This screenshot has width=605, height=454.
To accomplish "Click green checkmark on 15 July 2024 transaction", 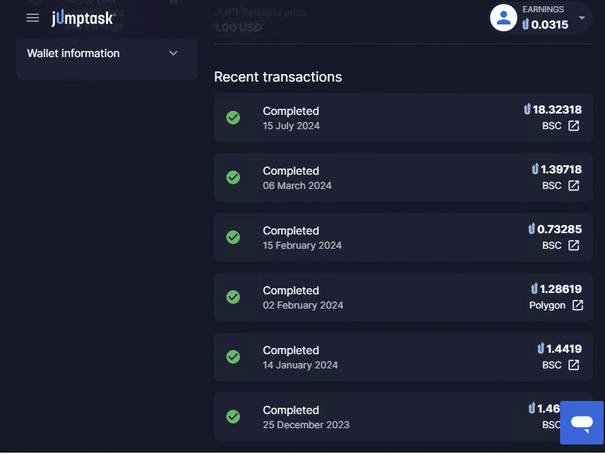I will pyautogui.click(x=233, y=118).
